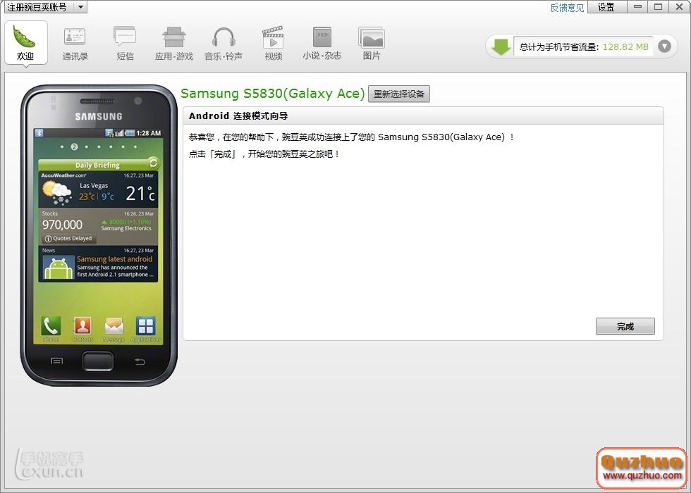This screenshot has width=691, height=493.
Task: Open the 小说·杂志 books and magazines tab
Action: tap(322, 44)
